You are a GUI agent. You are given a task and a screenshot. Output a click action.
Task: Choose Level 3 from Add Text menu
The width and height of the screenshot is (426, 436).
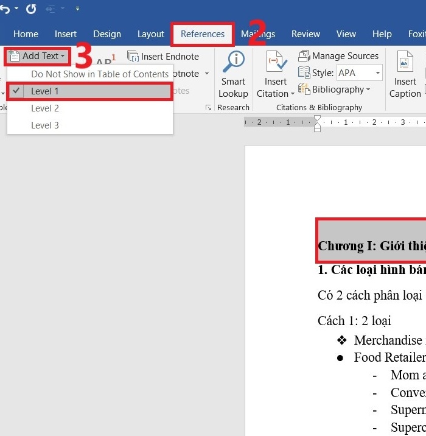(90, 125)
